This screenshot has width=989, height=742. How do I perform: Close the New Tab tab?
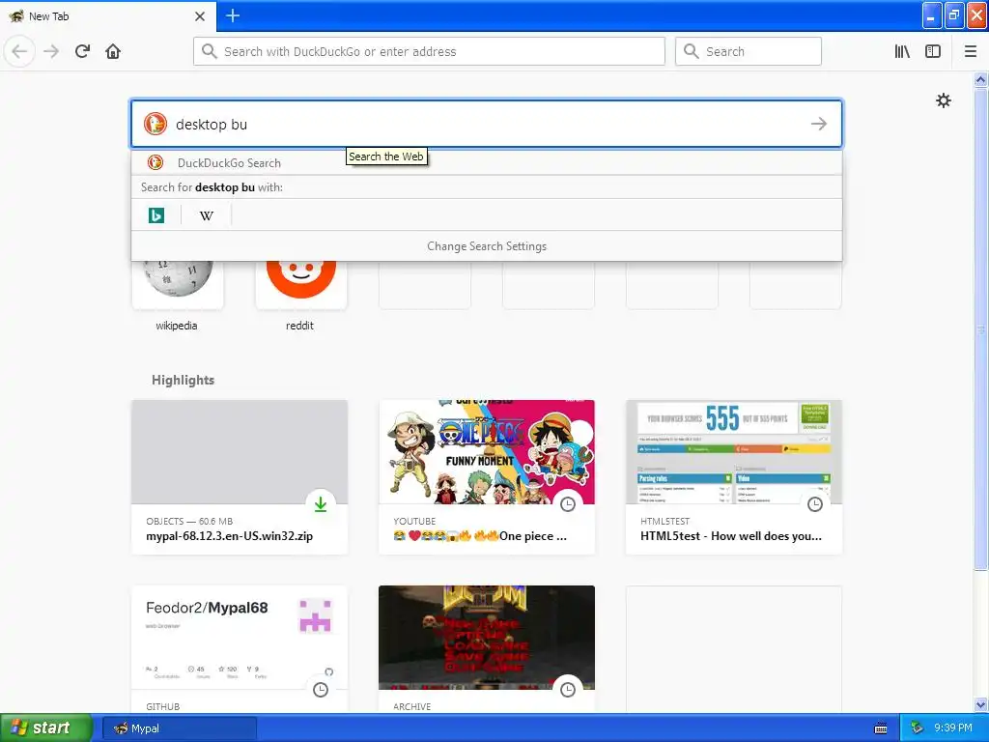click(200, 16)
